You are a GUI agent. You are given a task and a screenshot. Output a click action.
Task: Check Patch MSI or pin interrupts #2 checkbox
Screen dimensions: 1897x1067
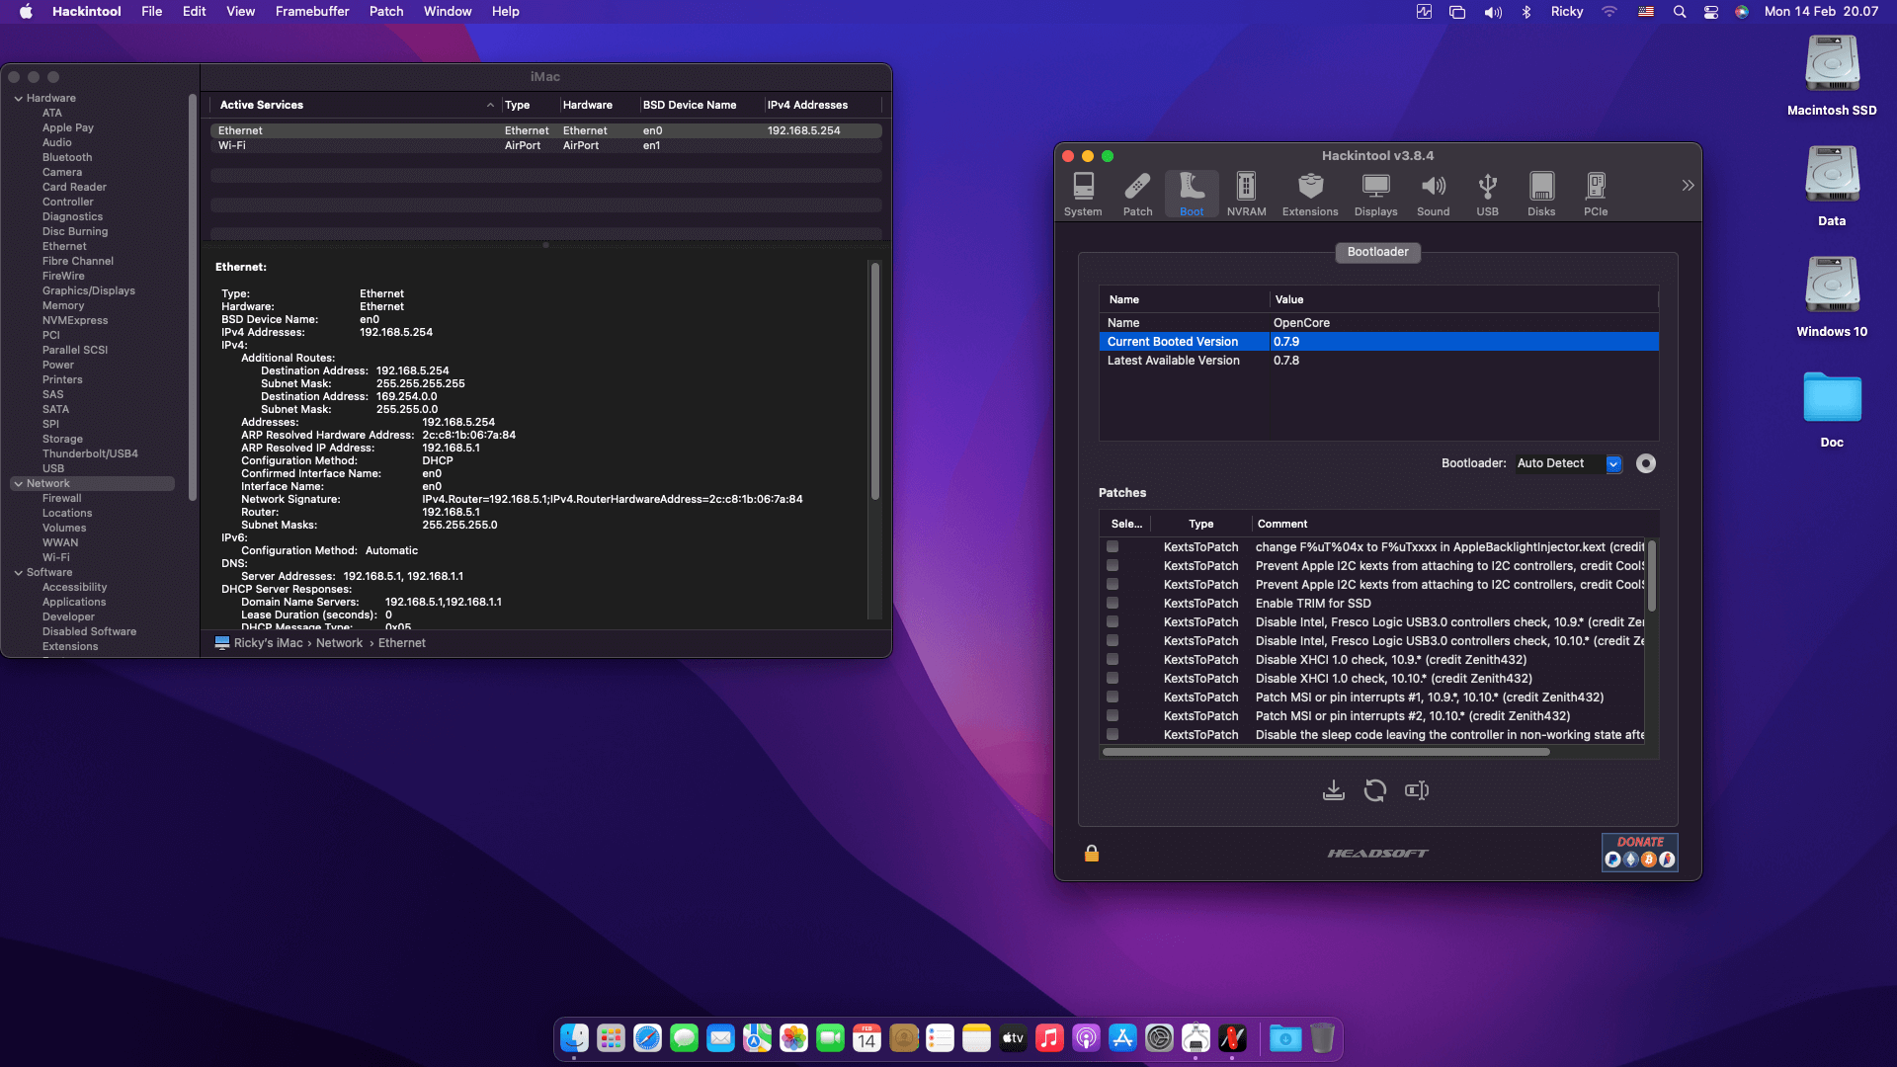coord(1113,715)
